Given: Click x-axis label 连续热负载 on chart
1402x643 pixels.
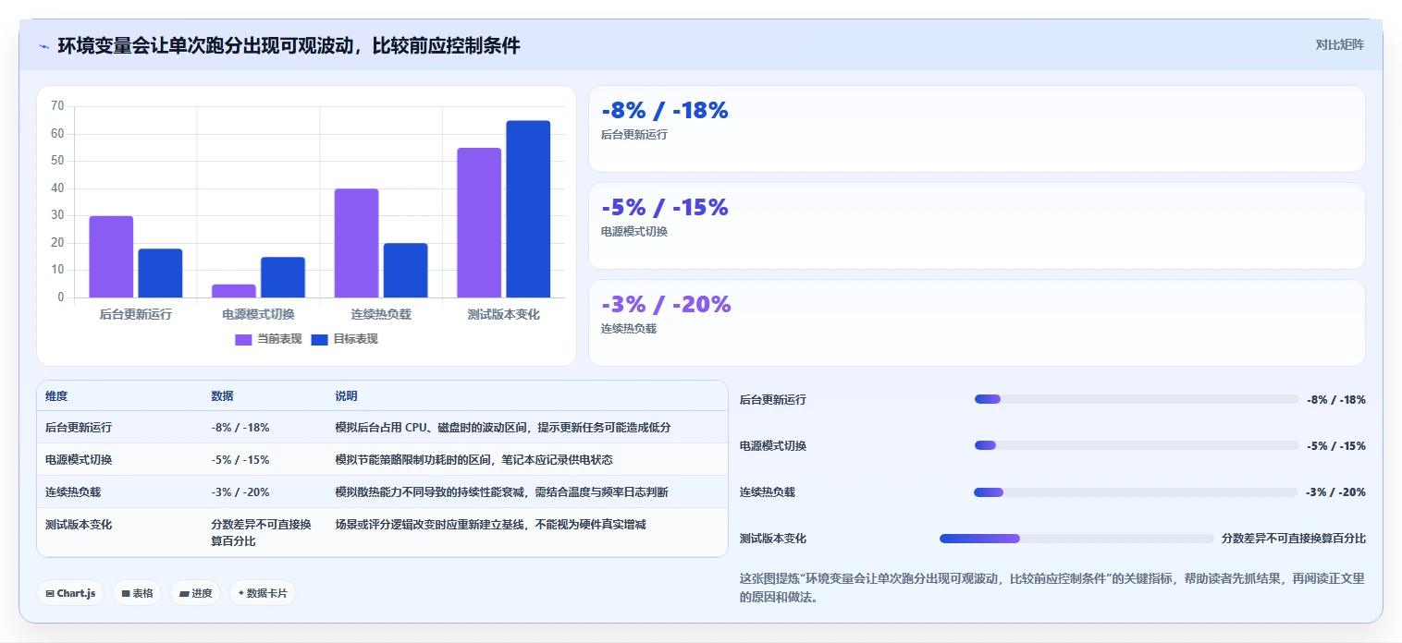Looking at the screenshot, I should 381,314.
